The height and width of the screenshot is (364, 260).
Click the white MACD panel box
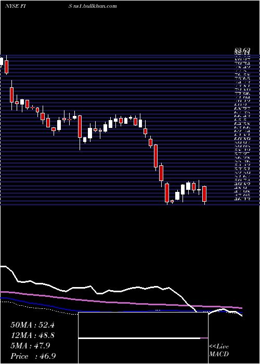click(x=143, y=338)
